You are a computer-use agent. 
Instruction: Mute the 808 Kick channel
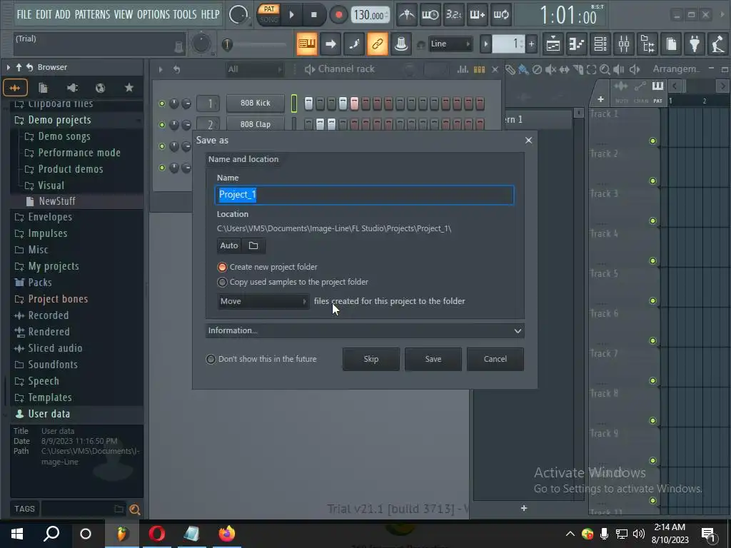click(162, 103)
